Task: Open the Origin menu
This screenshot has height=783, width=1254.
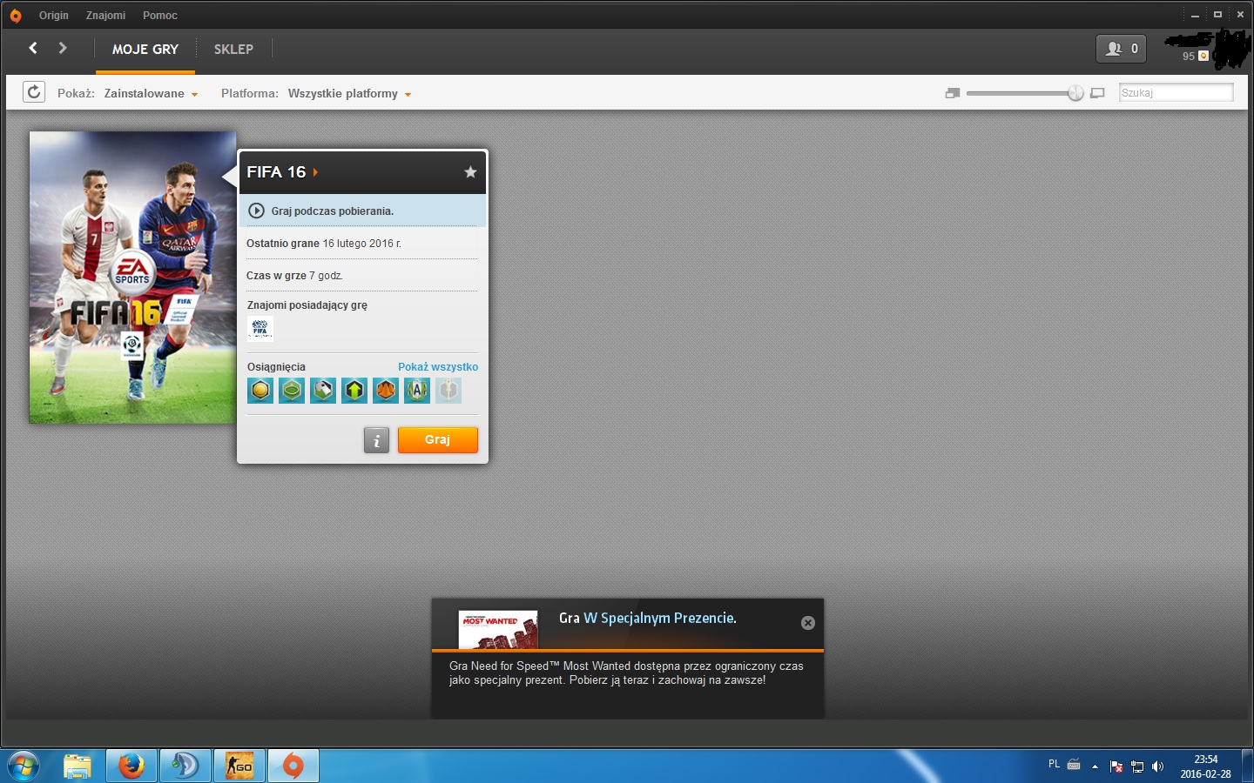Action: coord(54,16)
